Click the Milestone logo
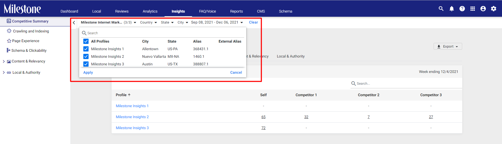Image resolution: width=502 pixels, height=144 pixels. tap(22, 9)
